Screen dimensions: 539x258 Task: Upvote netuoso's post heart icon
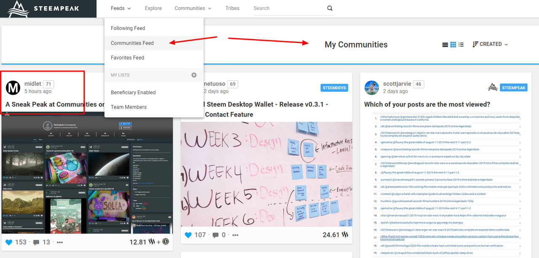click(x=189, y=235)
